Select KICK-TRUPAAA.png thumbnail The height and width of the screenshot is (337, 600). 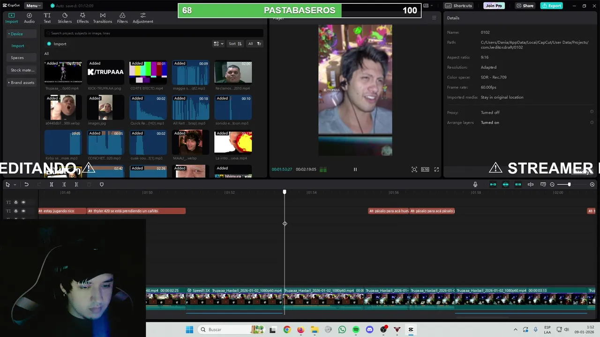click(x=105, y=72)
